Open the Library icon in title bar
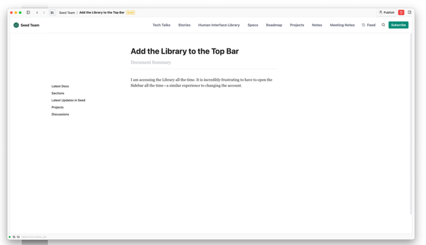 [52, 12]
